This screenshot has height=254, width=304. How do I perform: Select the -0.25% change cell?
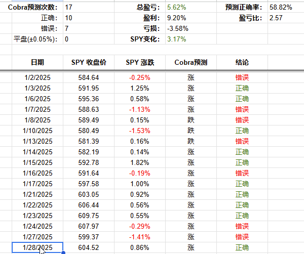[140, 77]
